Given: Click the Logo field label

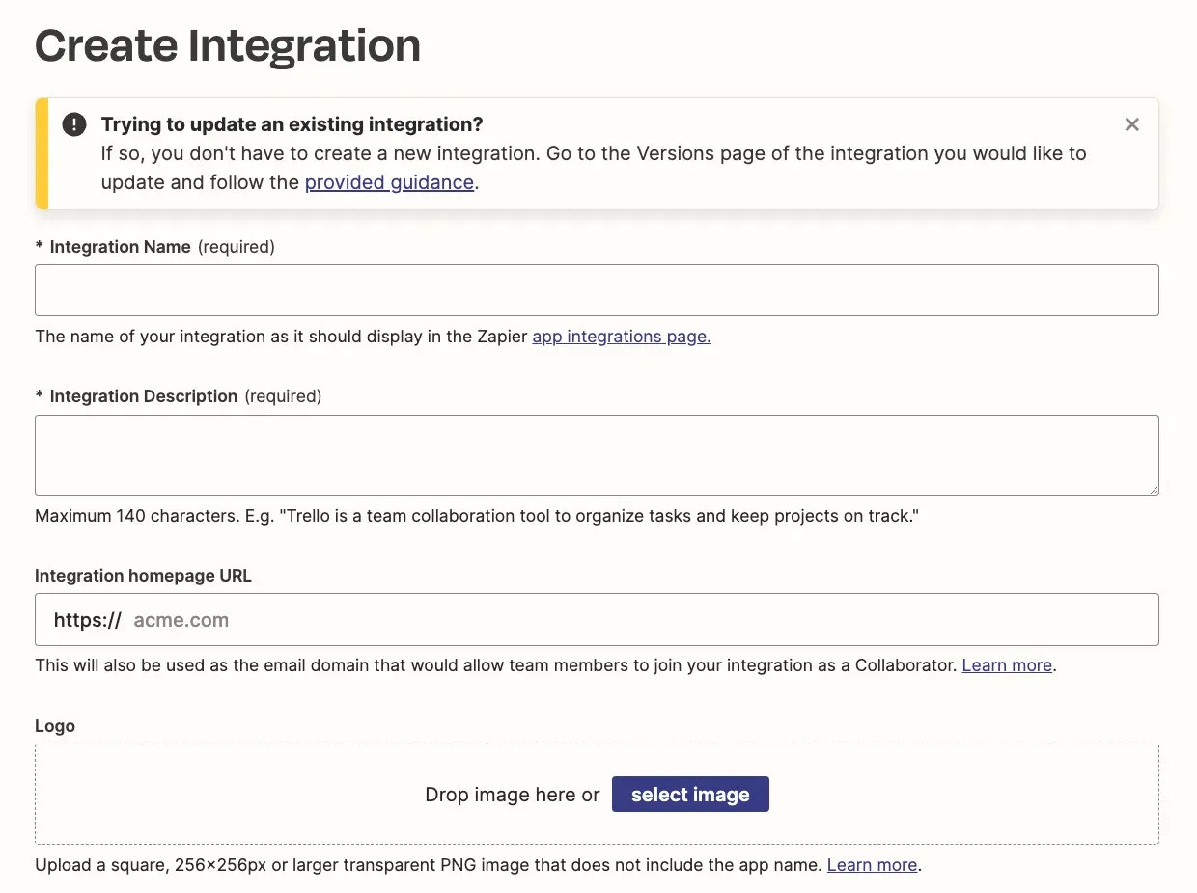Looking at the screenshot, I should [55, 726].
